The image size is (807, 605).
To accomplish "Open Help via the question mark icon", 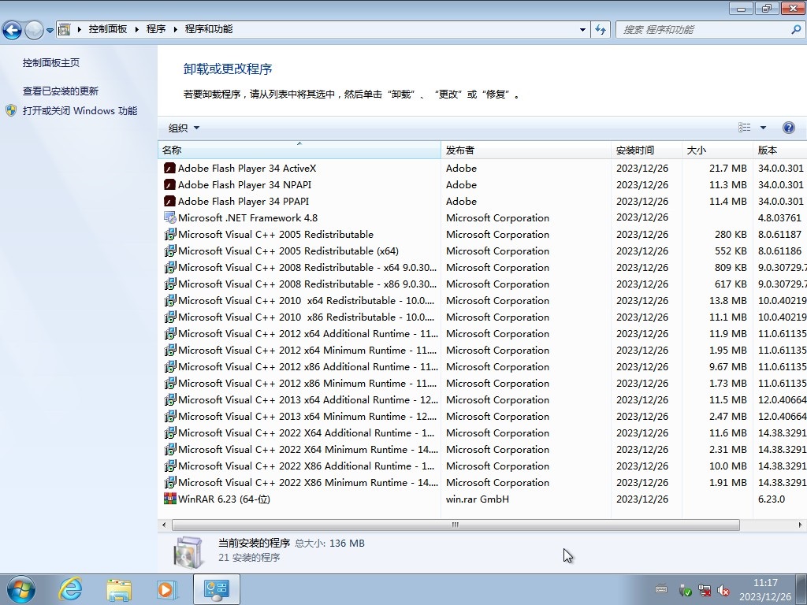I will [789, 127].
